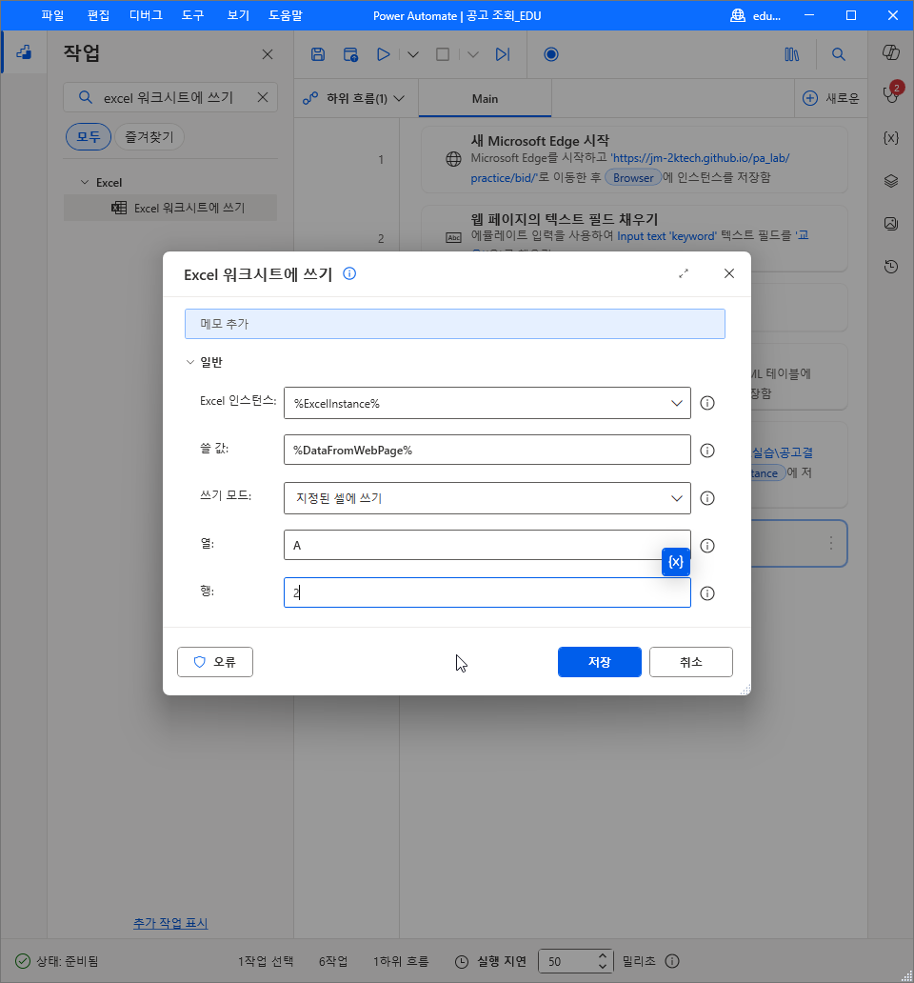
Task: Click the Save As icon in toolbar
Action: click(x=350, y=54)
